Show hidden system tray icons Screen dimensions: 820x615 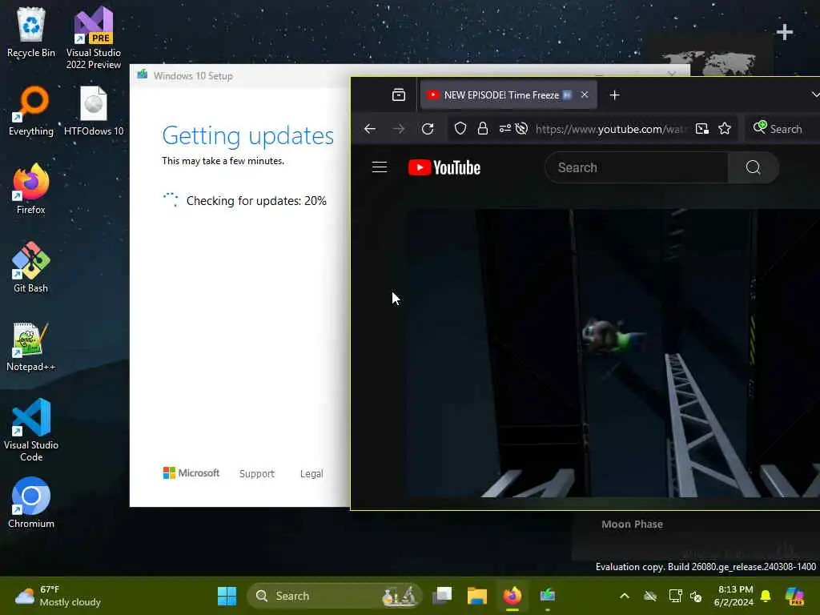(x=625, y=596)
